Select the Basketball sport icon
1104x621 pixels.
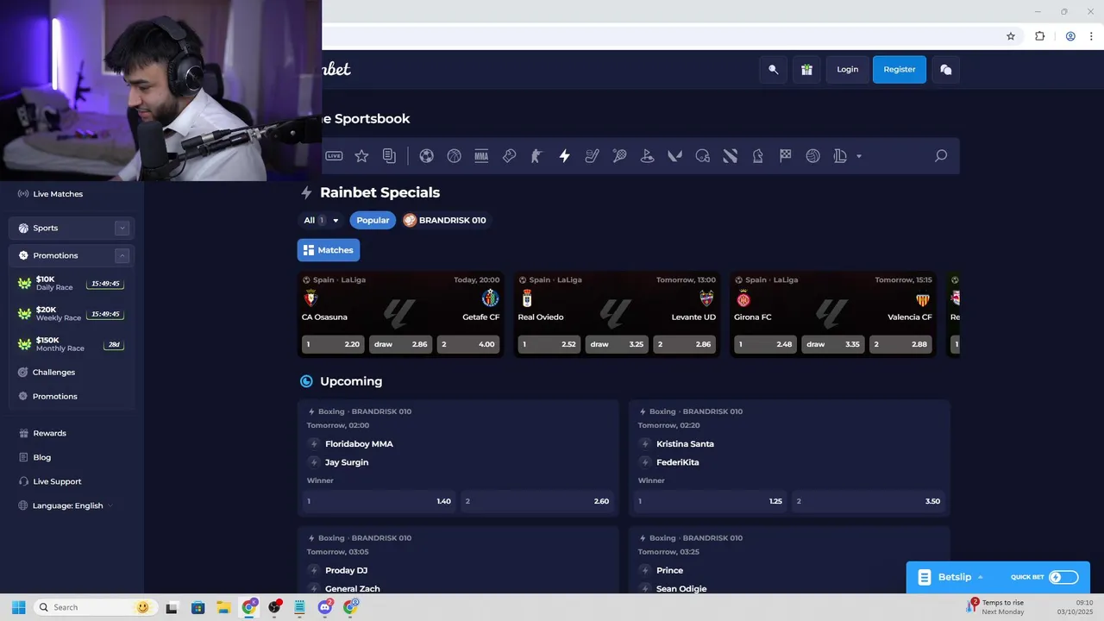point(454,156)
